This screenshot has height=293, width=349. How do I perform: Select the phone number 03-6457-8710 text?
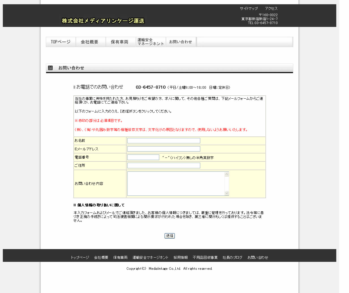[x=151, y=87]
